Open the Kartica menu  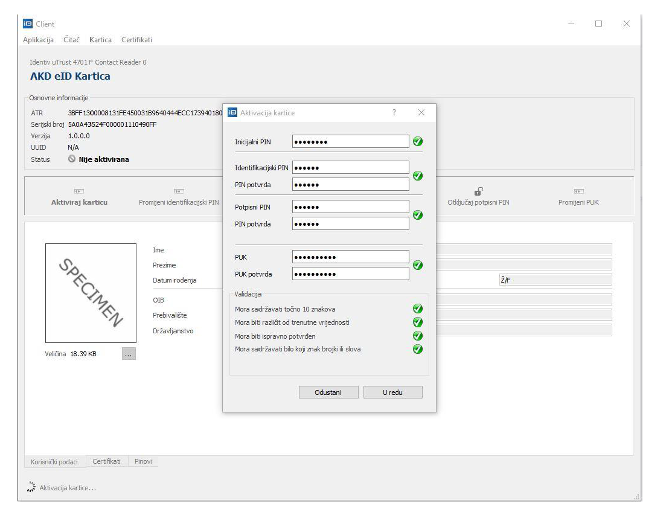[100, 40]
